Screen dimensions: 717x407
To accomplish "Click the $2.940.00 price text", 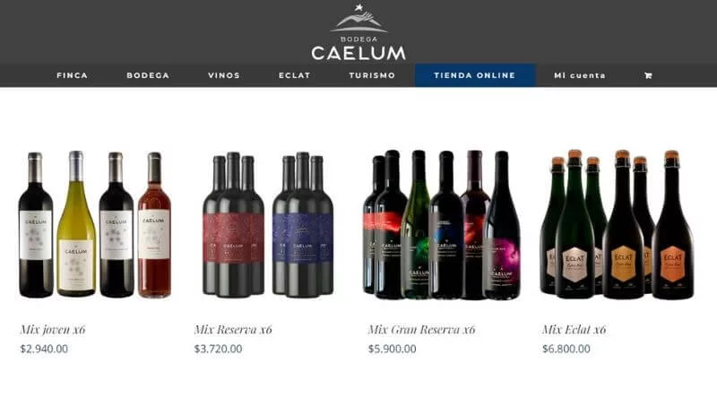I will pyautogui.click(x=44, y=349).
